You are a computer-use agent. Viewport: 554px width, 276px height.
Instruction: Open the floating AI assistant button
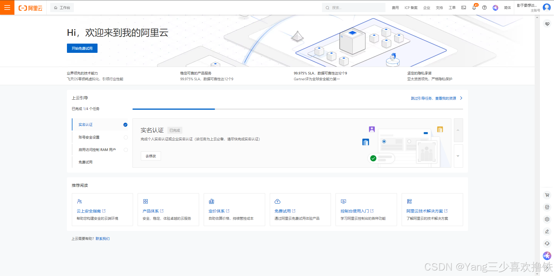547,256
